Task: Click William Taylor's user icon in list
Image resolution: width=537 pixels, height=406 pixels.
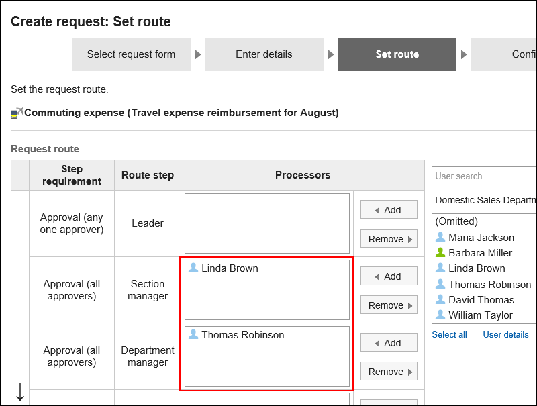Action: [440, 315]
